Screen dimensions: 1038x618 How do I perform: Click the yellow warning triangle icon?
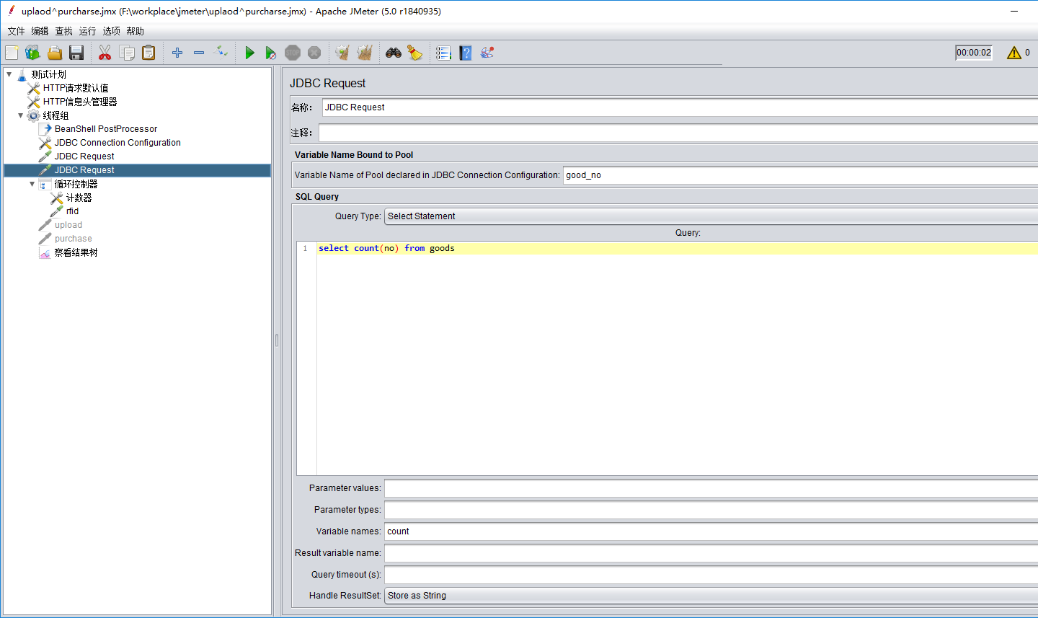point(1014,53)
